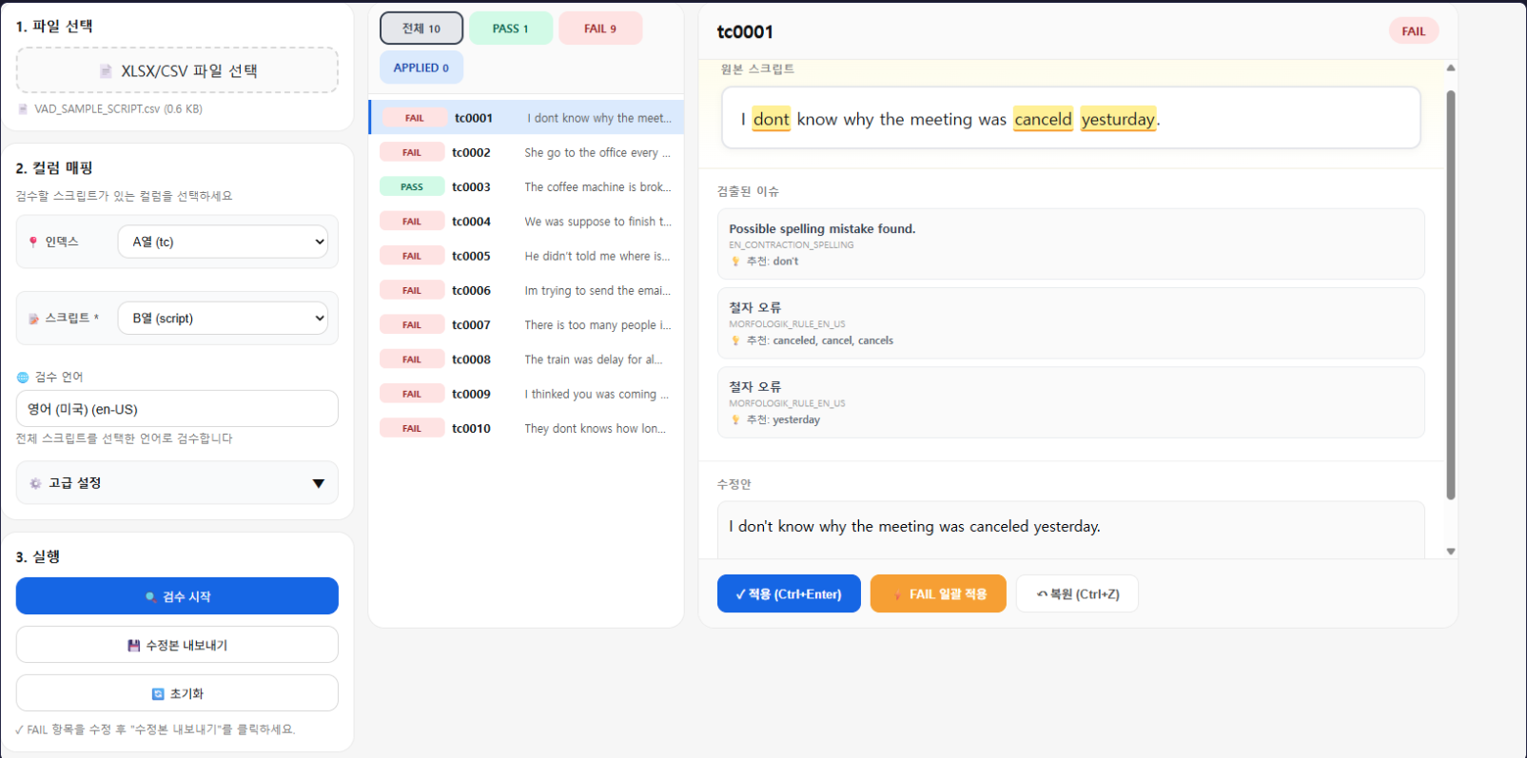Filter by the APPLIED 0 tab
Viewport: 1527px width, 758px height.
[x=421, y=68]
